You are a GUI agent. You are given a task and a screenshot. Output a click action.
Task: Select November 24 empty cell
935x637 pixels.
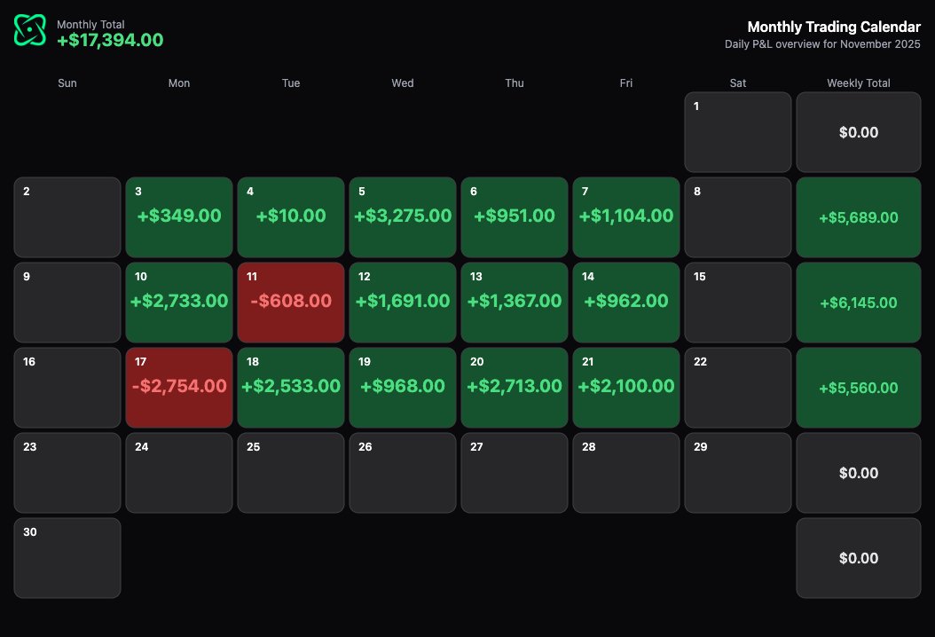(x=178, y=472)
